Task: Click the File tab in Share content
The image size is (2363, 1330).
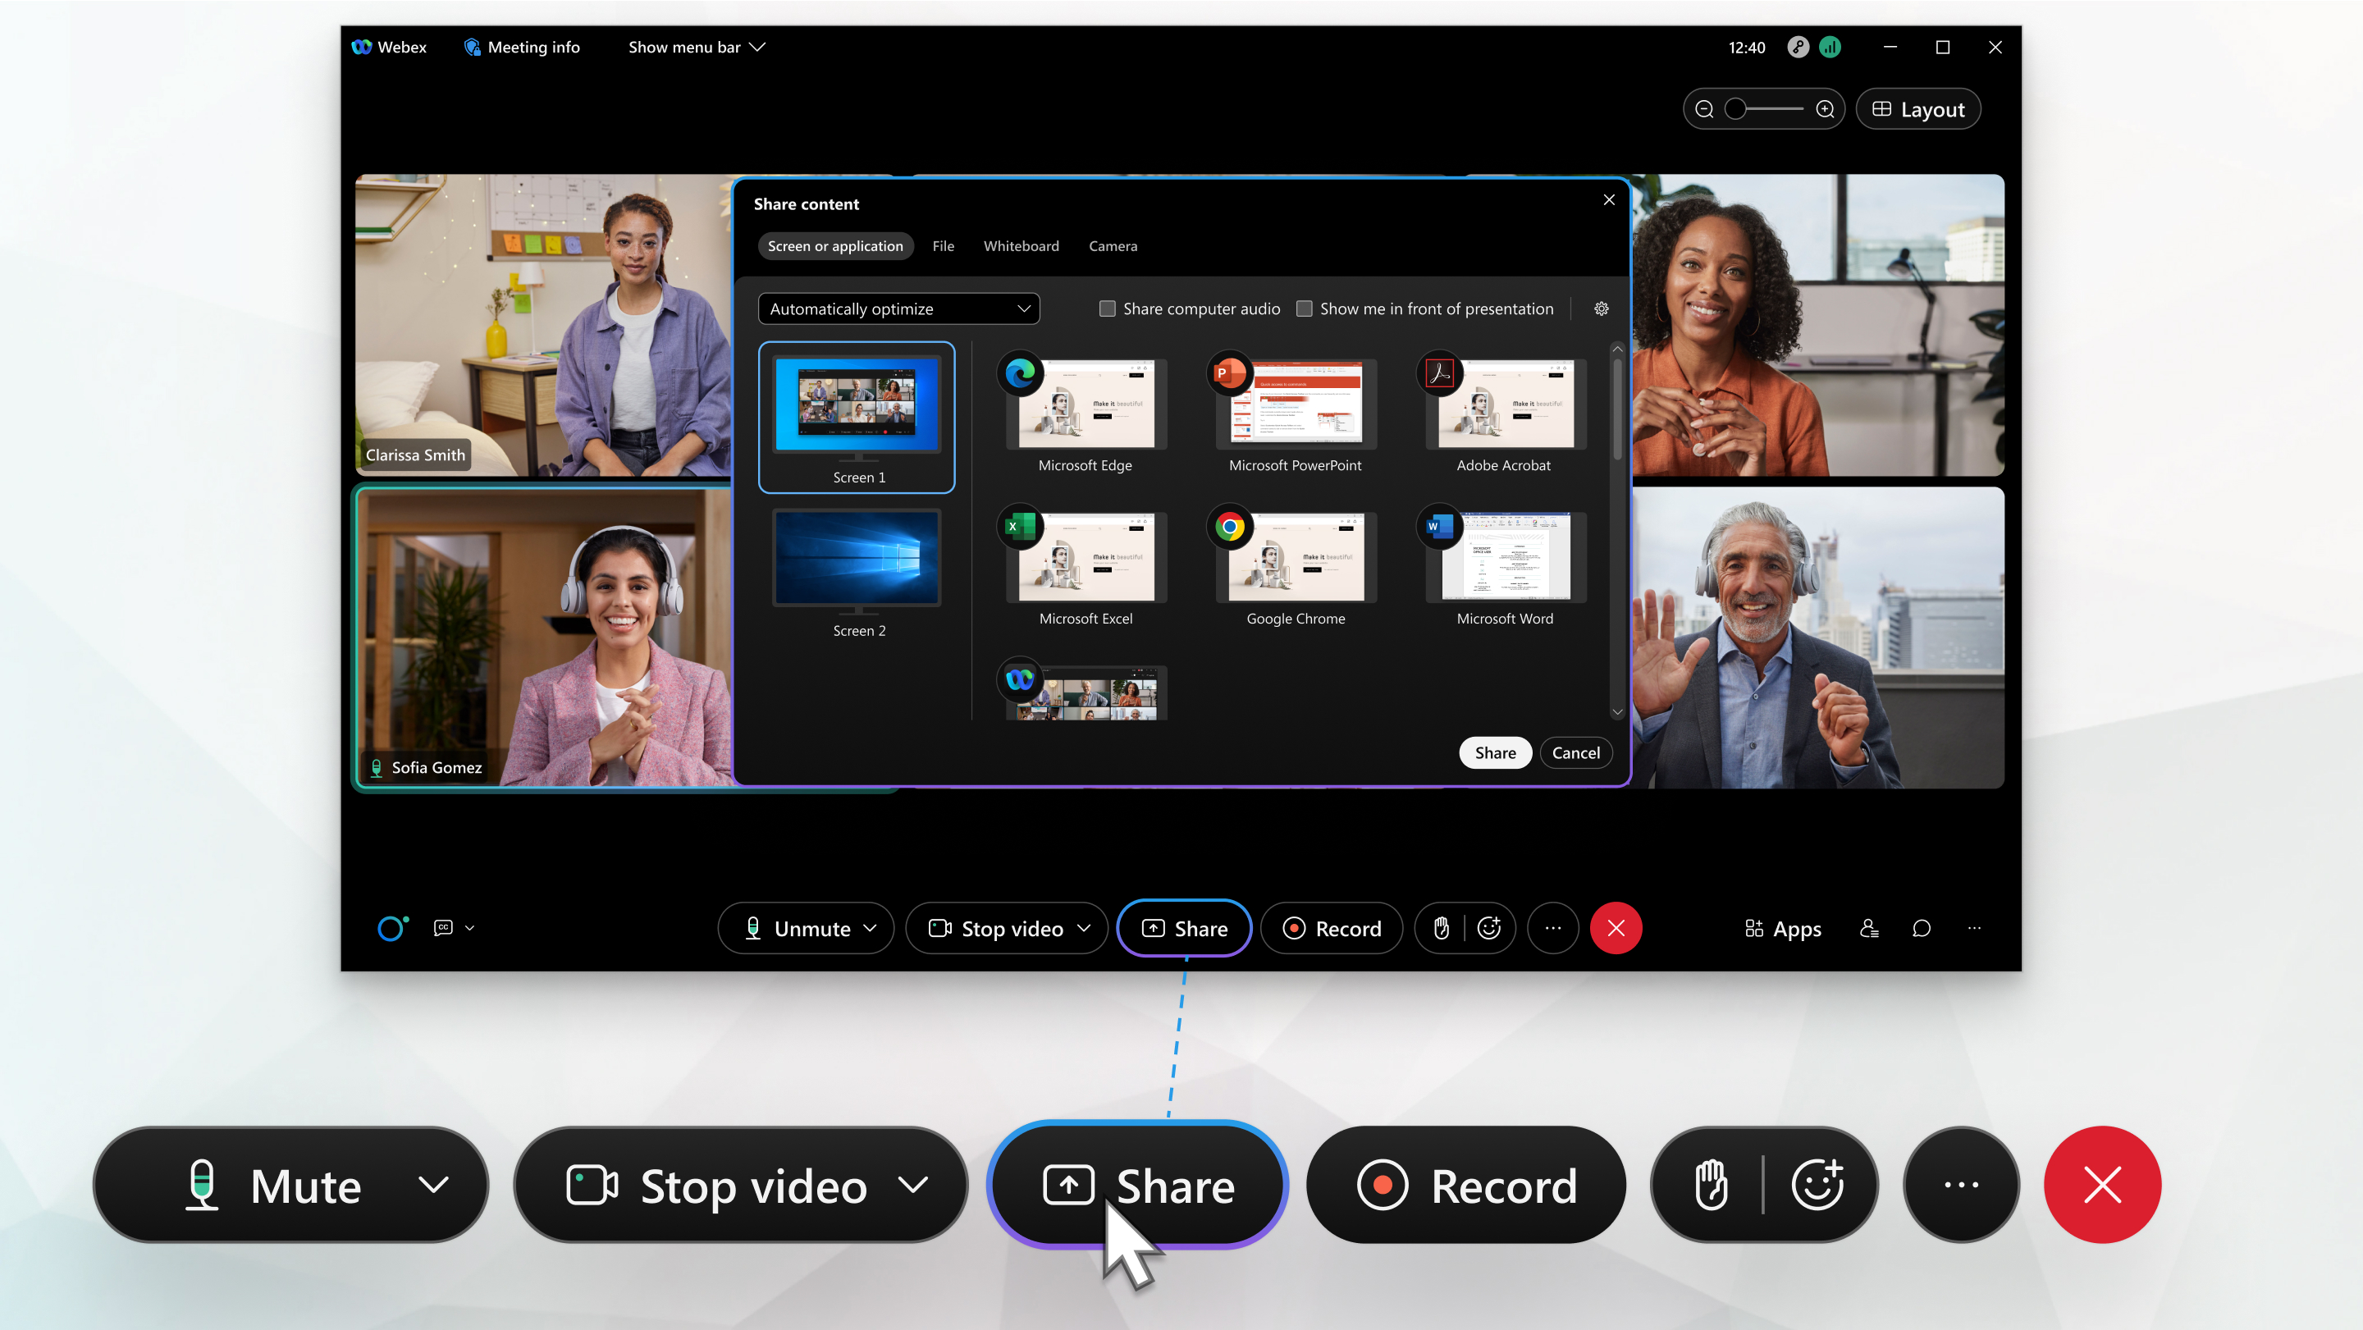Action: tap(943, 245)
